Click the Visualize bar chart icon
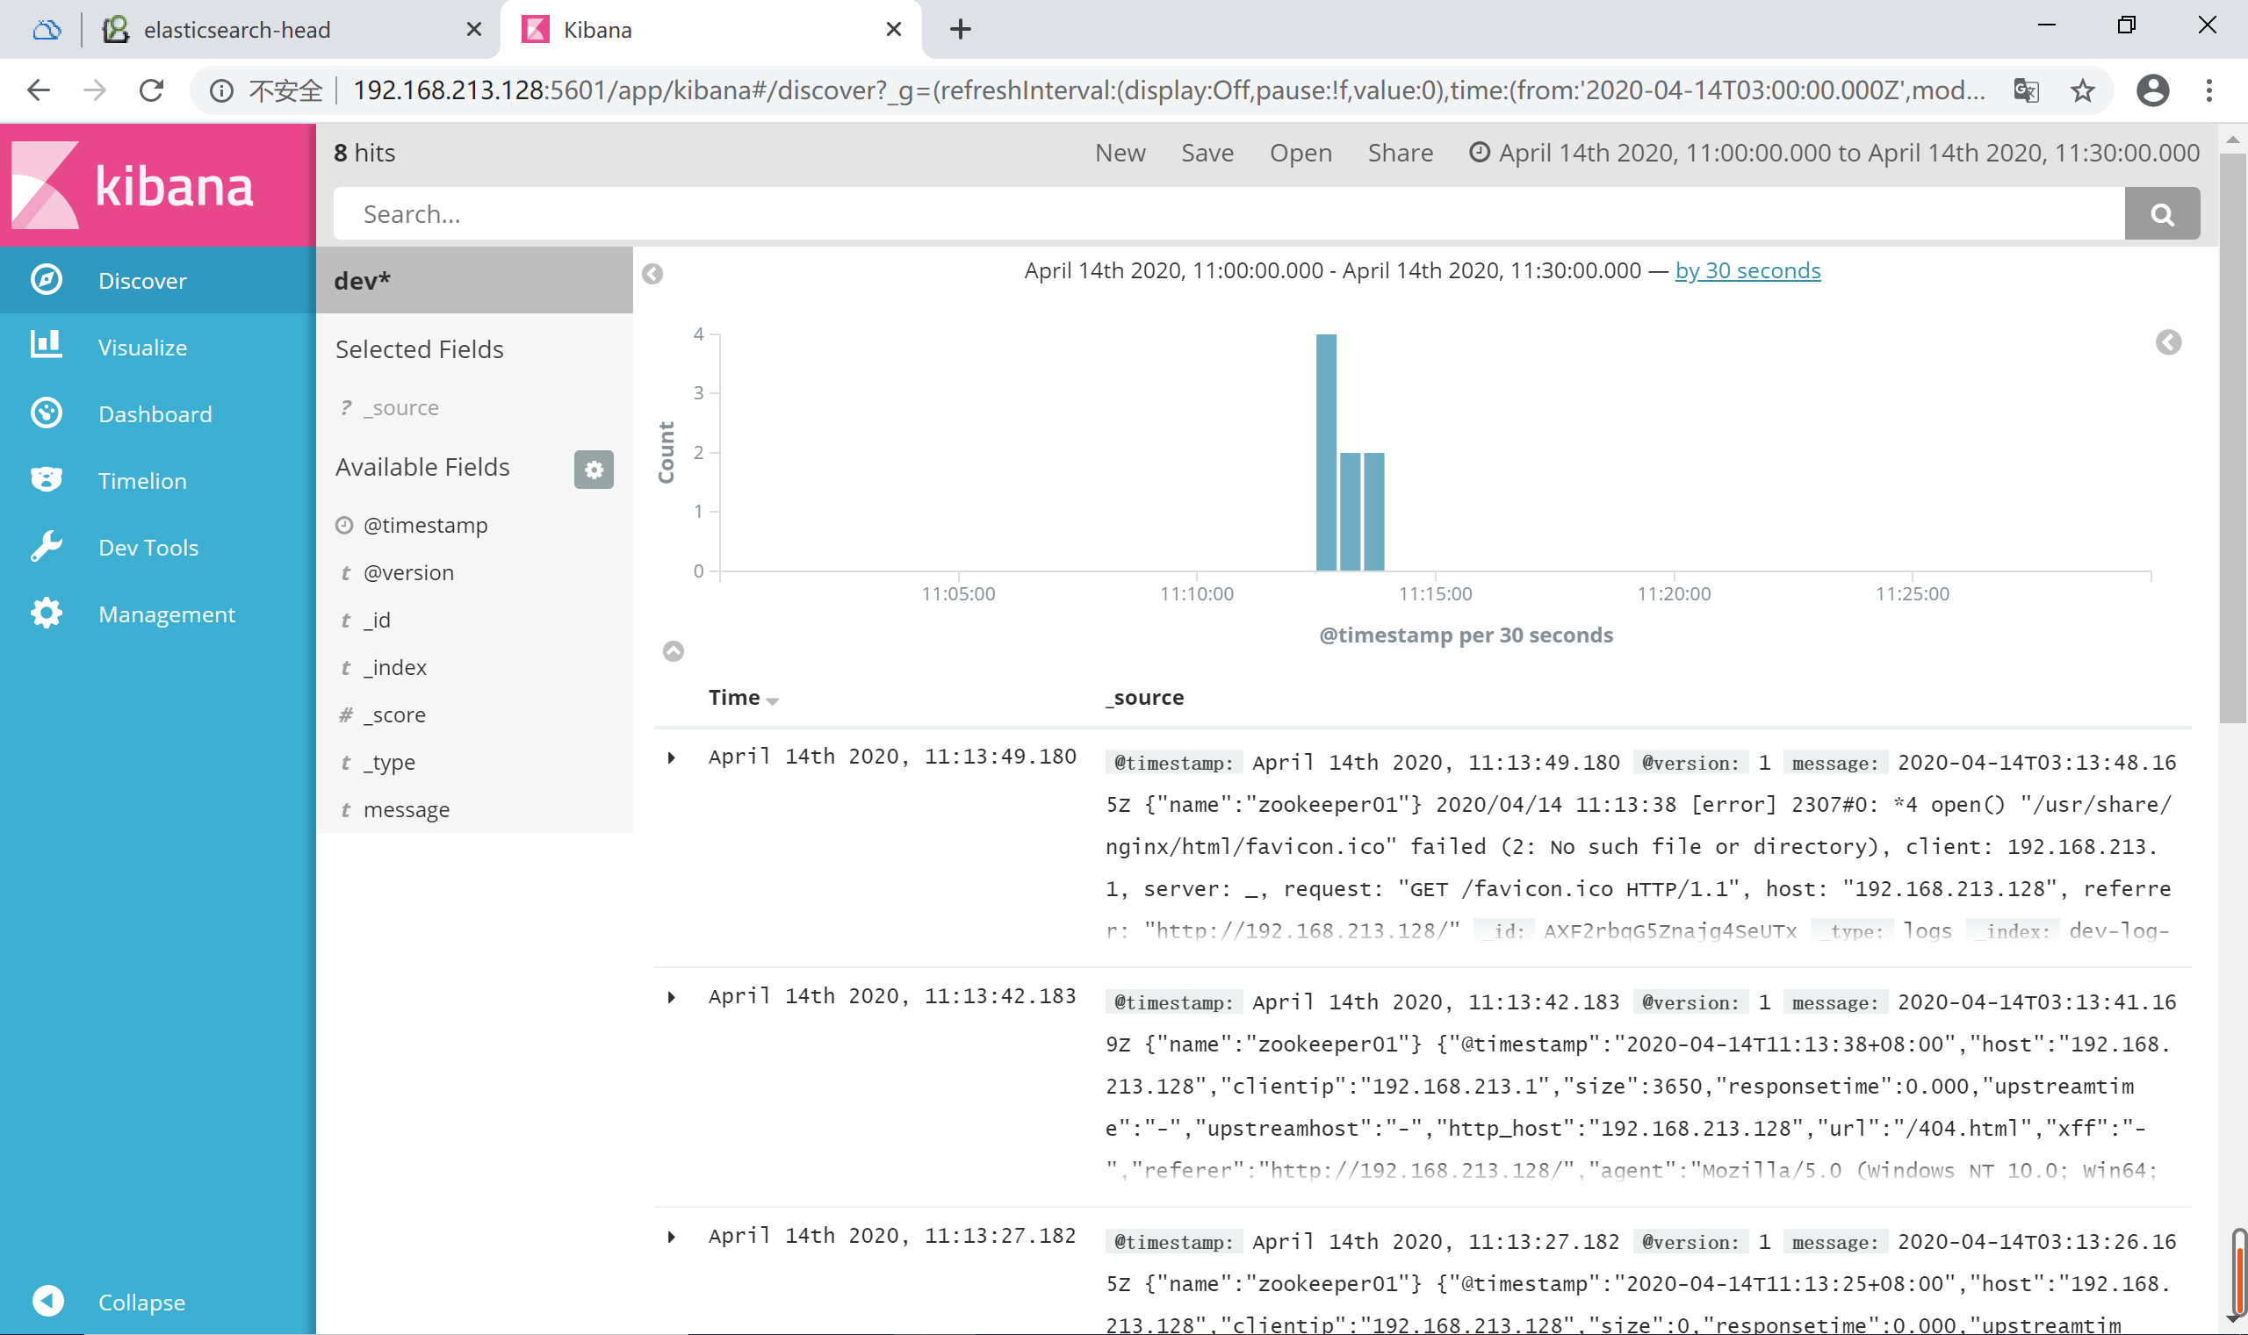This screenshot has width=2248, height=1335. click(x=46, y=345)
